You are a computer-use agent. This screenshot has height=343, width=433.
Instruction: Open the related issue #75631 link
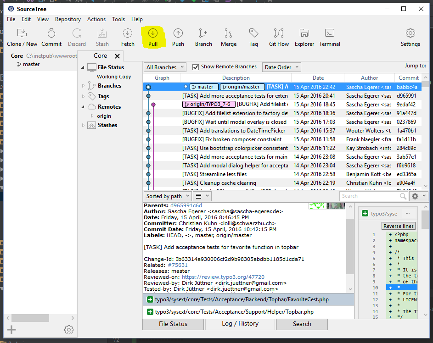click(178, 265)
